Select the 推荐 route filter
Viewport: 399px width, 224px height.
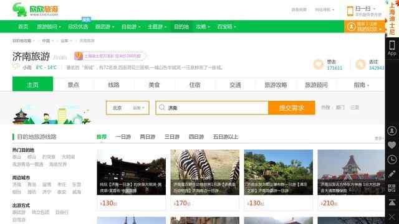(x=101, y=137)
